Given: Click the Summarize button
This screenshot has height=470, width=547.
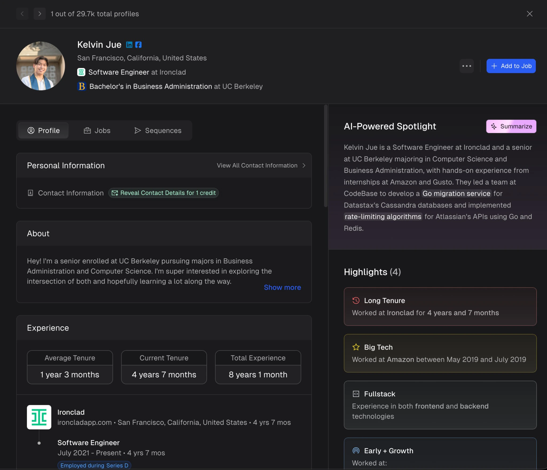Looking at the screenshot, I should click(x=511, y=126).
